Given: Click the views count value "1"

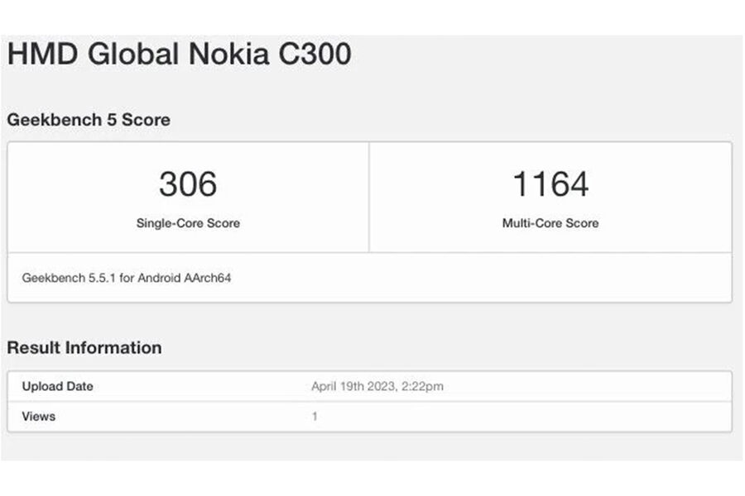Looking at the screenshot, I should (315, 416).
